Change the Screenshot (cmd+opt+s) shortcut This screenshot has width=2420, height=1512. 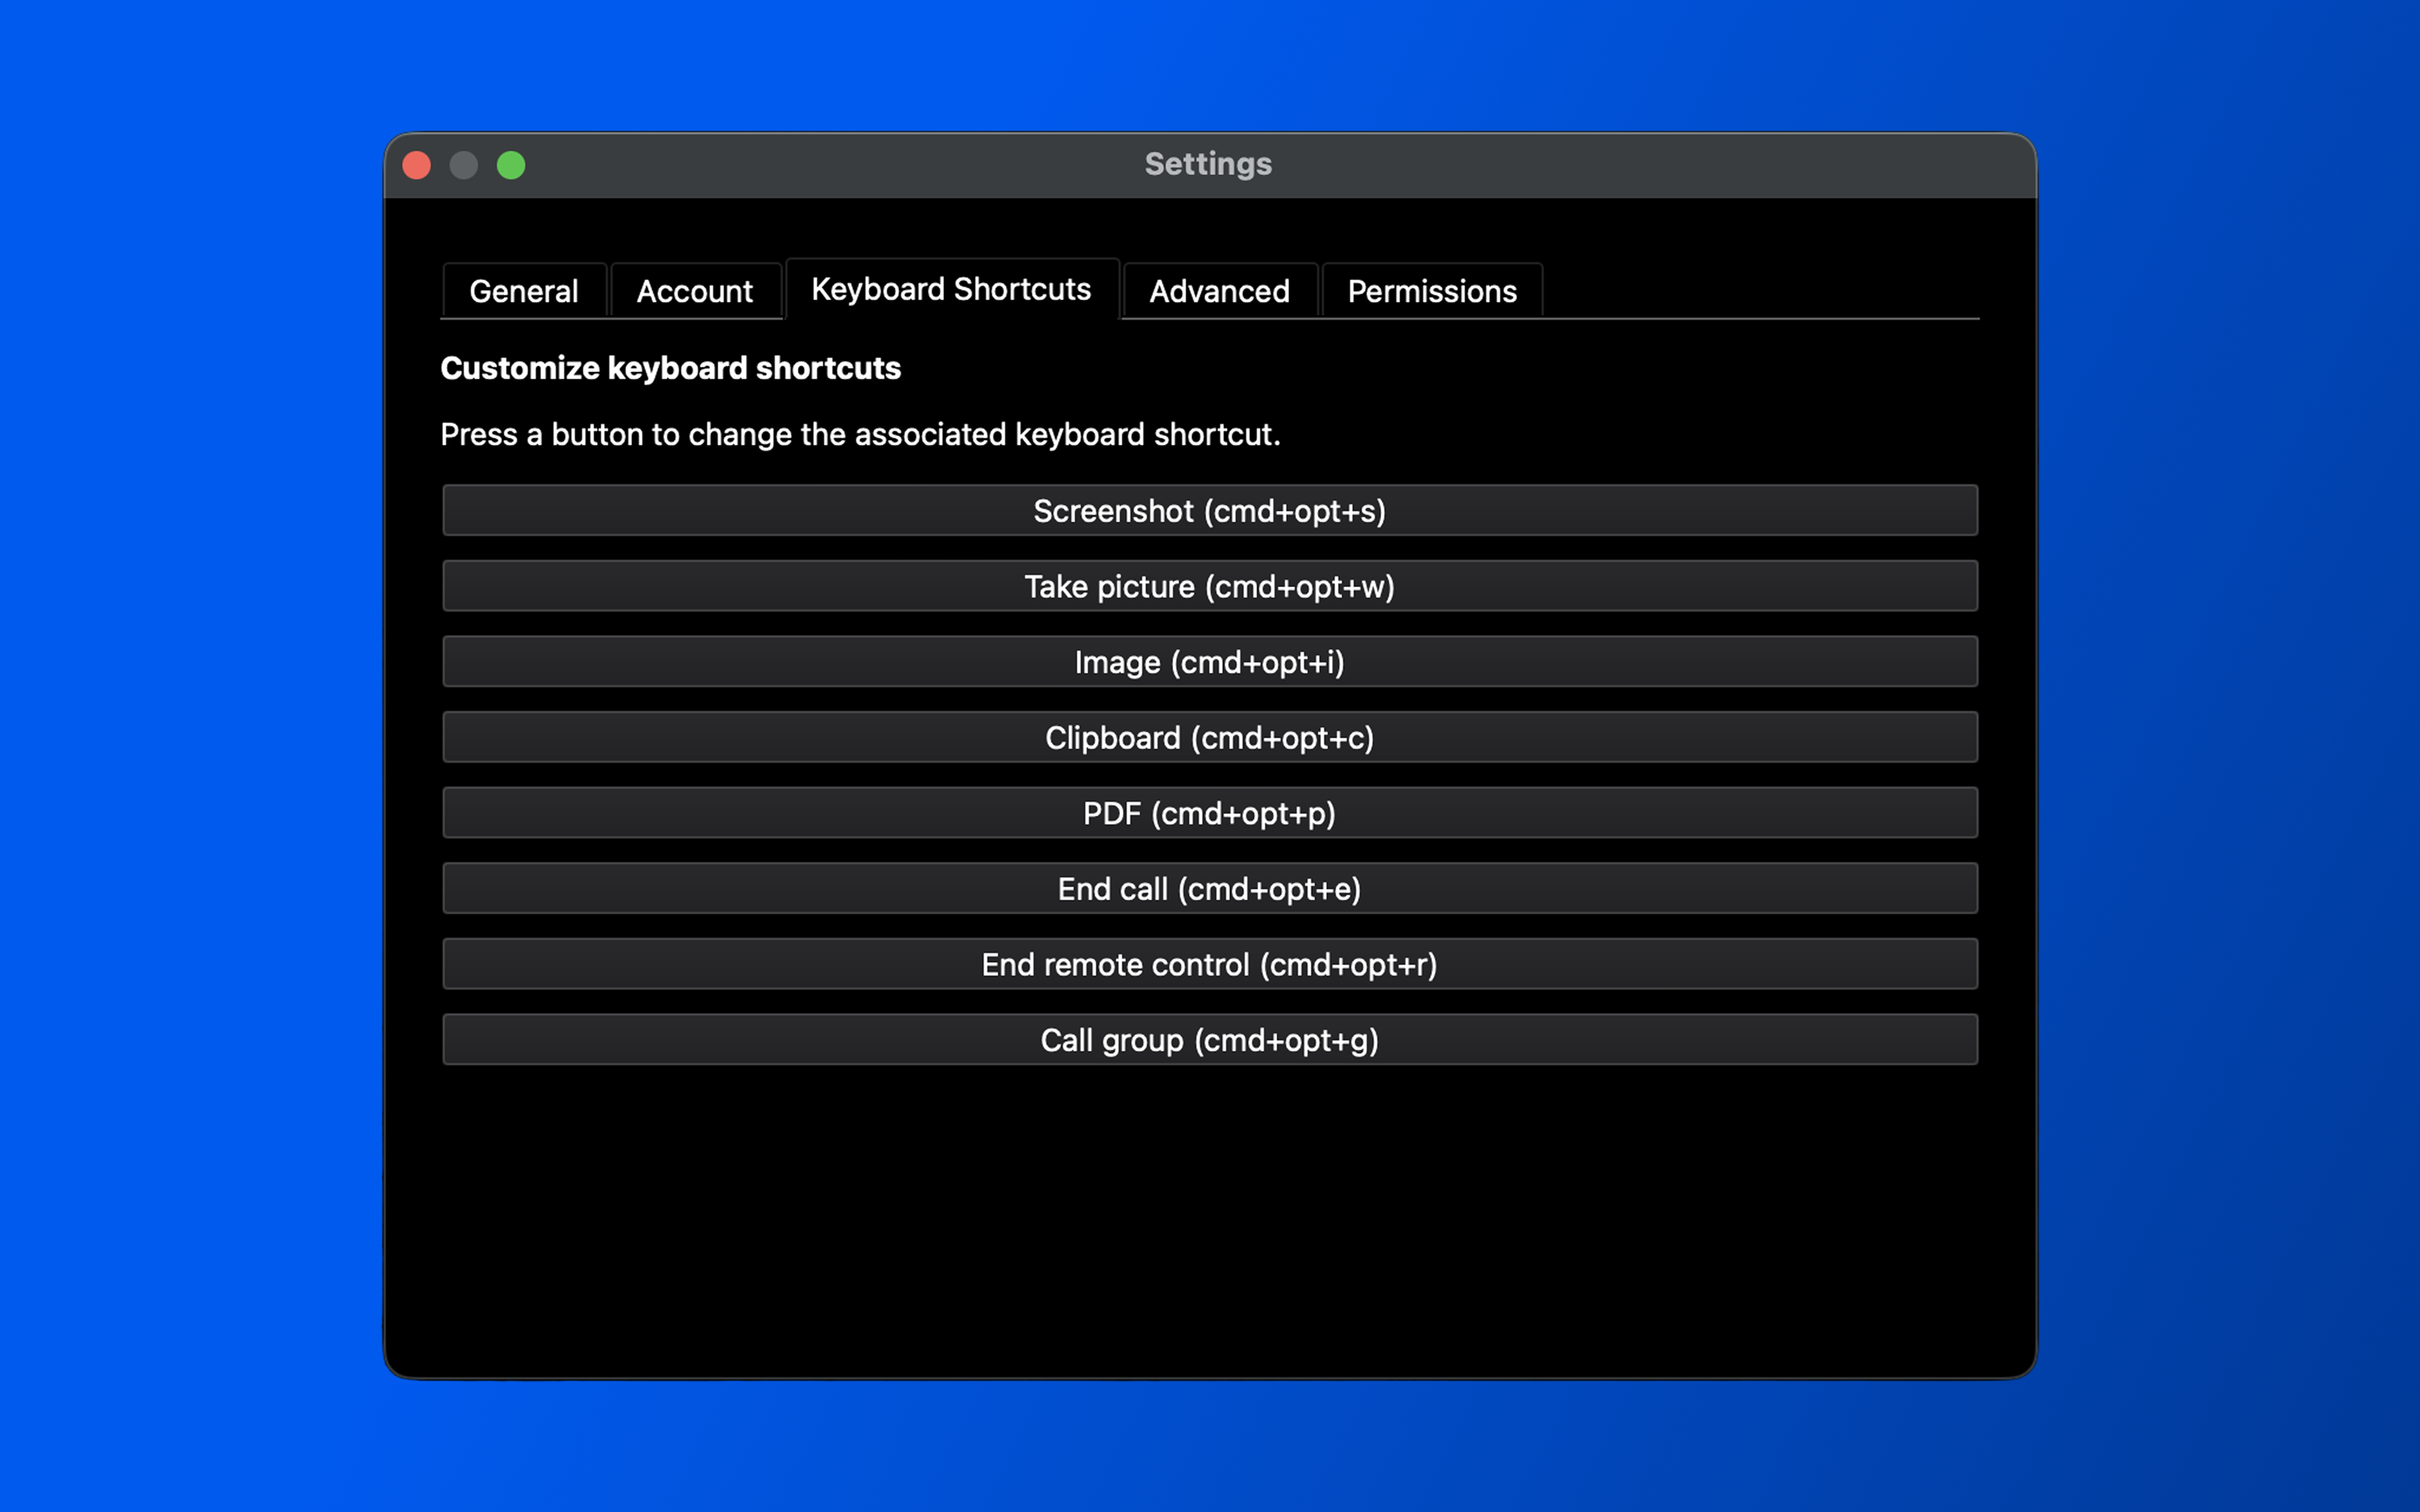click(x=1210, y=511)
